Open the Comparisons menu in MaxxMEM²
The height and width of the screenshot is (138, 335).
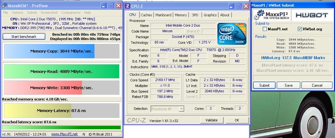tap(71, 13)
